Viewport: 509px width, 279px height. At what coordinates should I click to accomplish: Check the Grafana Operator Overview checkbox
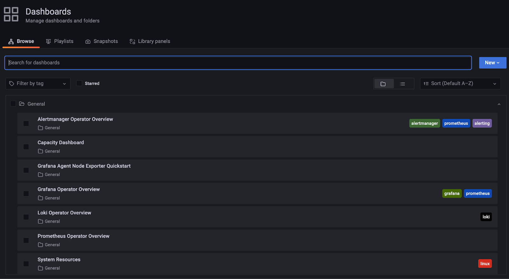(26, 194)
